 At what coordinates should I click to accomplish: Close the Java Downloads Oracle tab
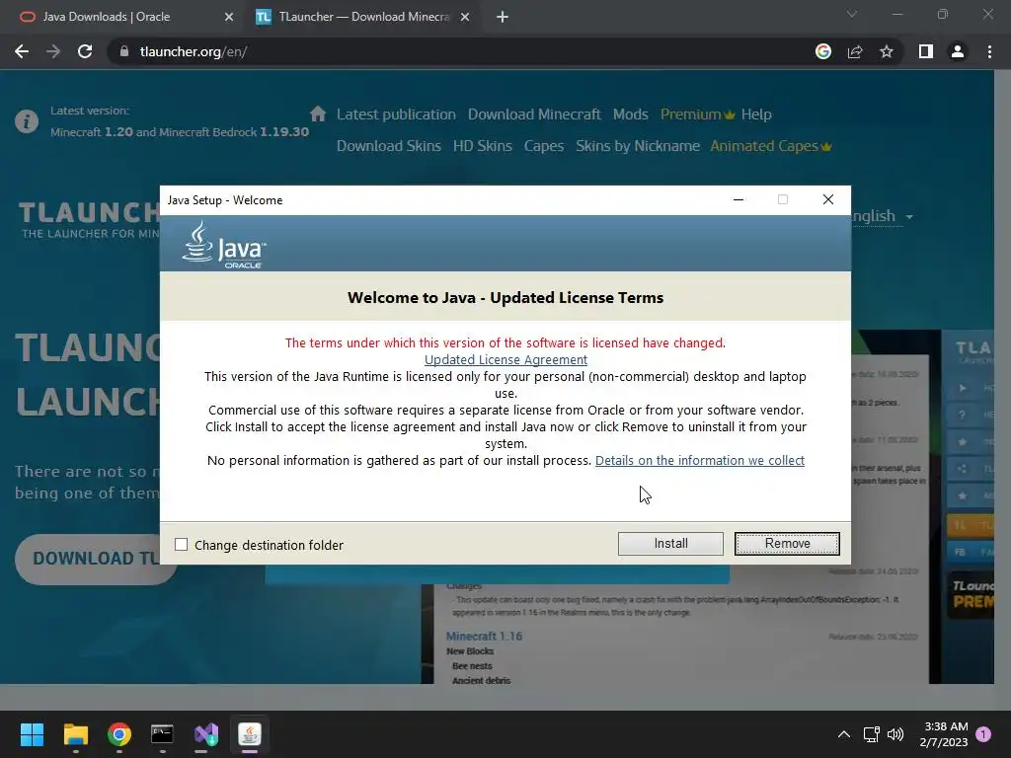[x=229, y=17]
